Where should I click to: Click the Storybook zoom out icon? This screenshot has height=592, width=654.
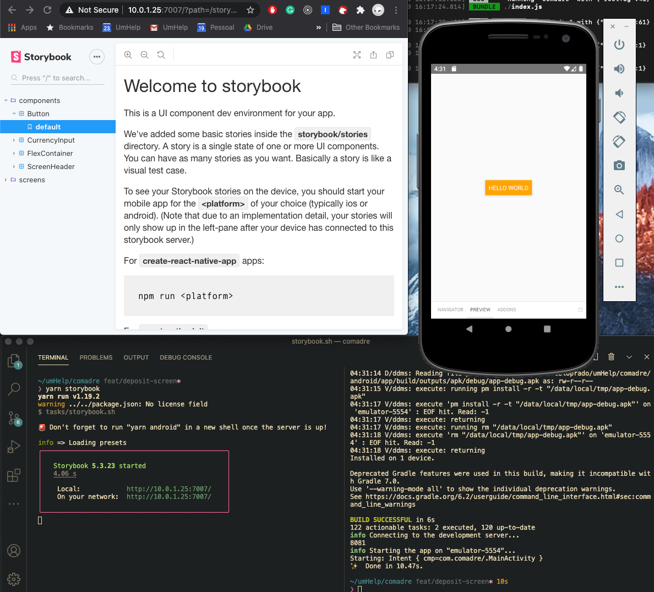click(144, 55)
